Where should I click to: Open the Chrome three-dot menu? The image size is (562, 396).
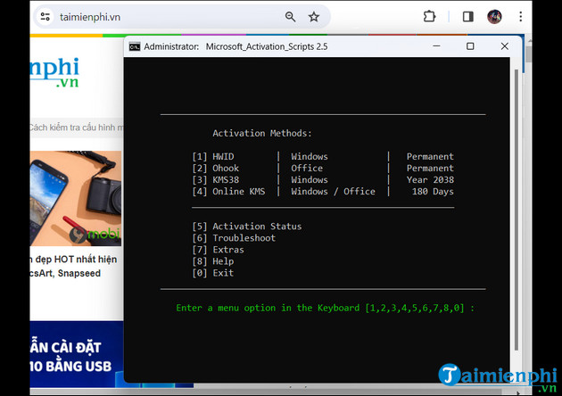(x=520, y=16)
